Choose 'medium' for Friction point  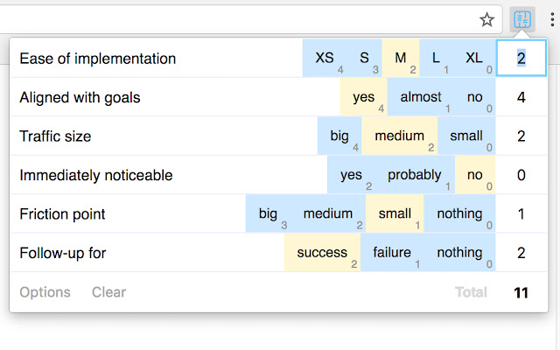pos(328,213)
